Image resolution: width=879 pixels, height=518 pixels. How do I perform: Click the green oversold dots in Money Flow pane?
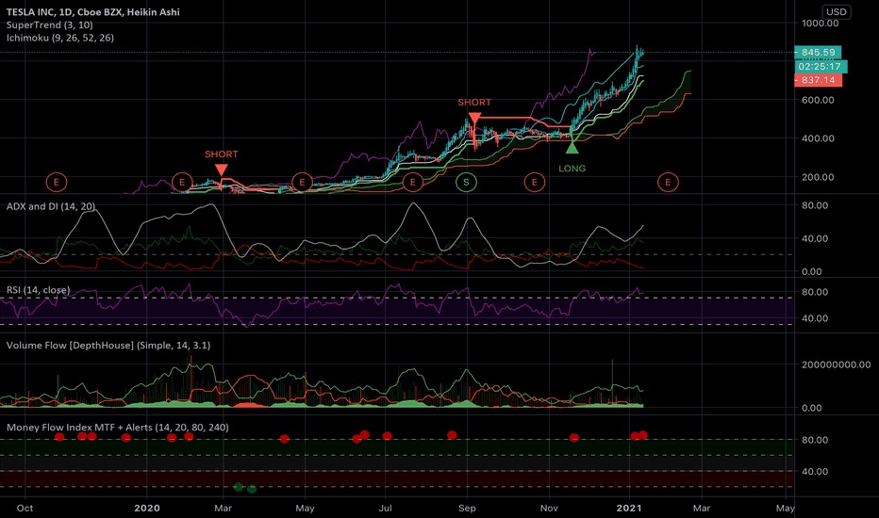point(245,488)
